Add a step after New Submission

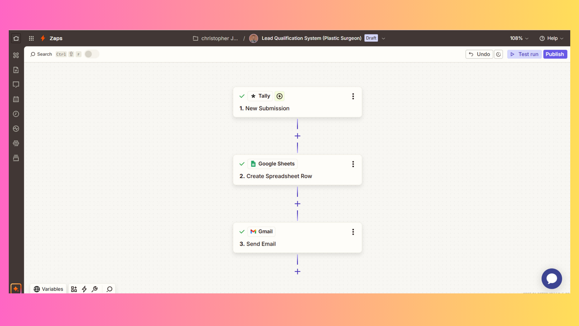297,136
